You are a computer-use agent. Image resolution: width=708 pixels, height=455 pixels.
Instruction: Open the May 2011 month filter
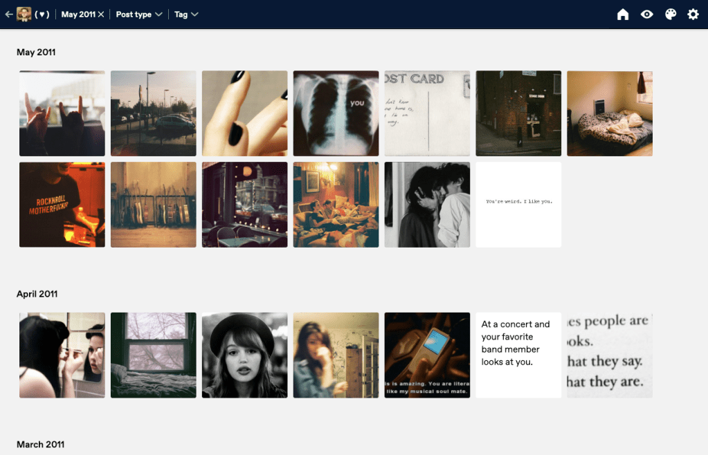[x=78, y=15]
